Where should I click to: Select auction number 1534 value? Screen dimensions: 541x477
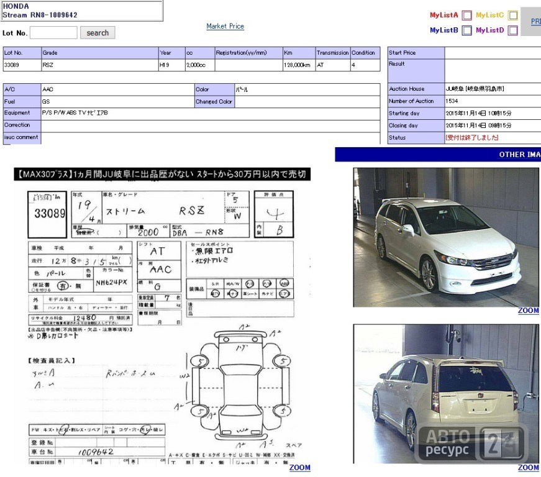452,101
